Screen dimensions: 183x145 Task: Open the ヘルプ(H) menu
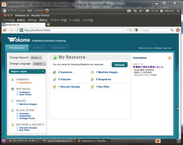click(x=87, y=20)
